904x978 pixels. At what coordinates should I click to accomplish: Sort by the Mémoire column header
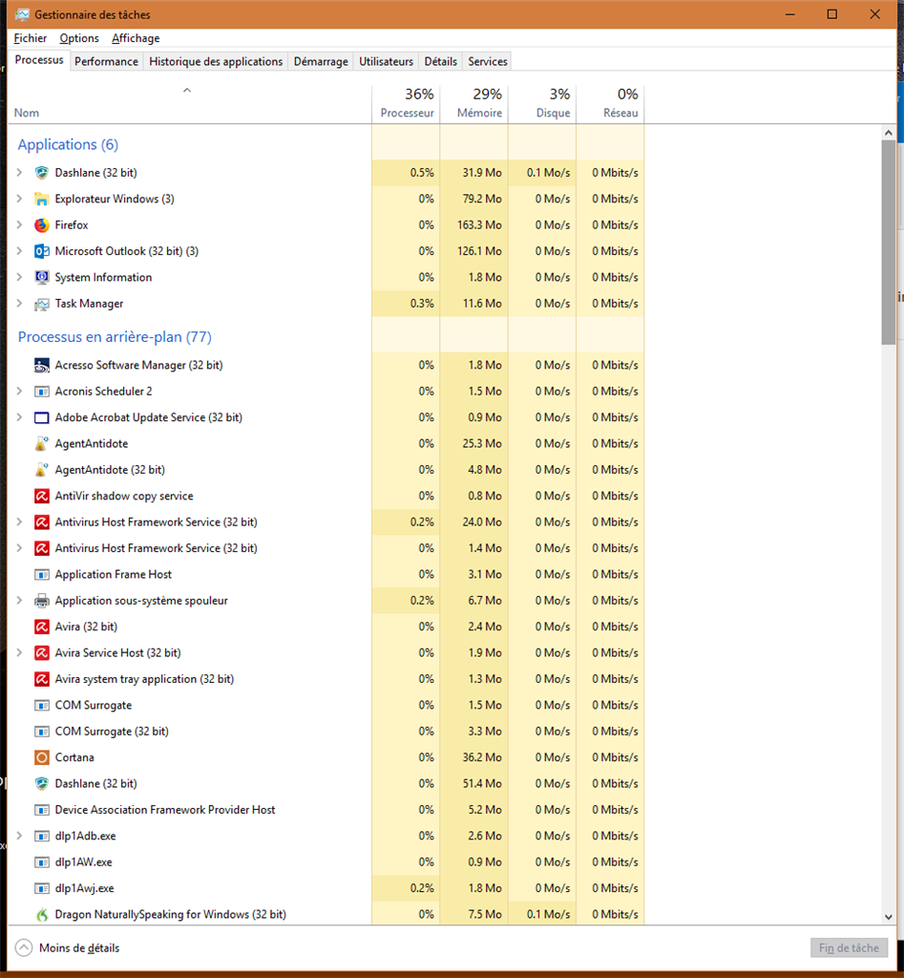pyautogui.click(x=473, y=103)
